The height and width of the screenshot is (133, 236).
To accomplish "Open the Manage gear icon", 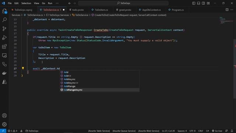I will pyautogui.click(x=4, y=124).
